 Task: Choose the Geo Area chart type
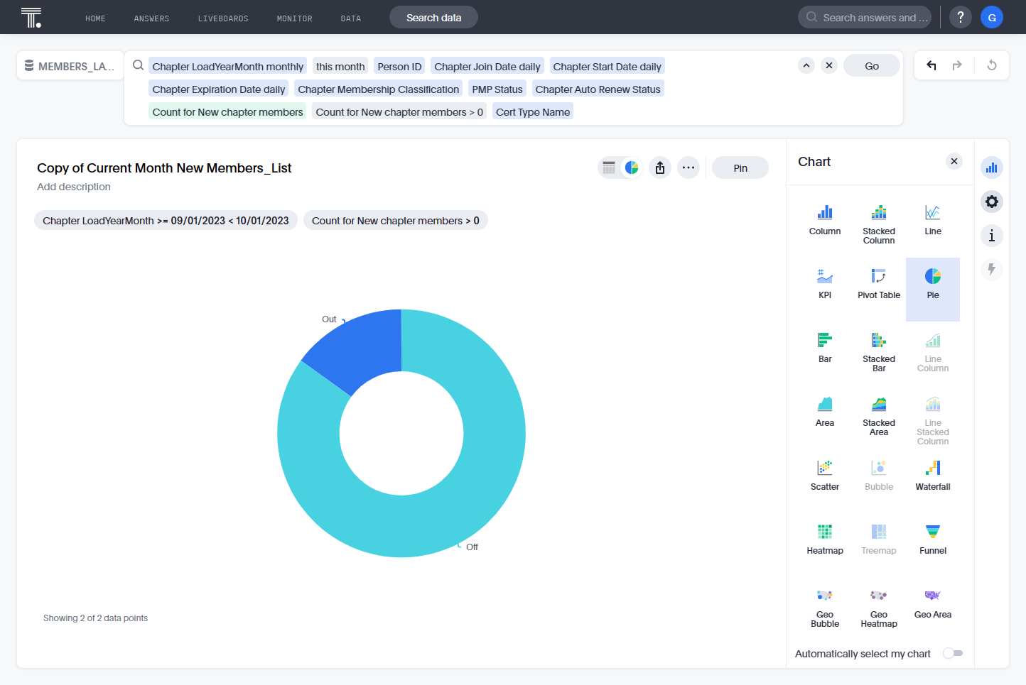coord(933,603)
